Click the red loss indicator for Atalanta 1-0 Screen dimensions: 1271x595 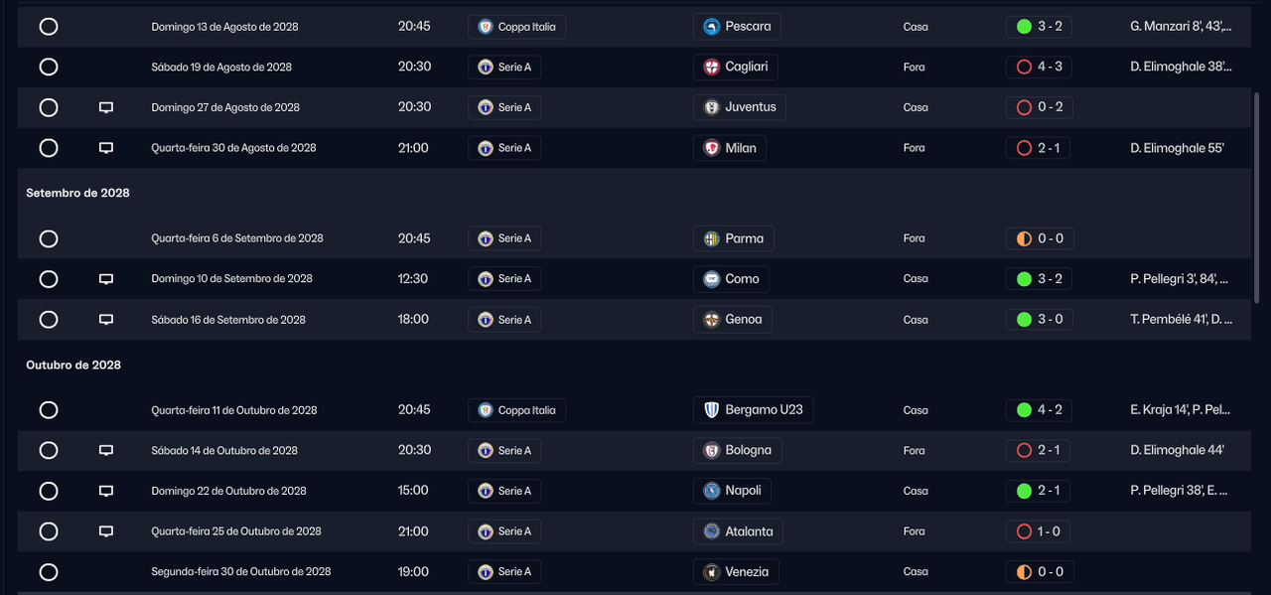click(x=1024, y=531)
